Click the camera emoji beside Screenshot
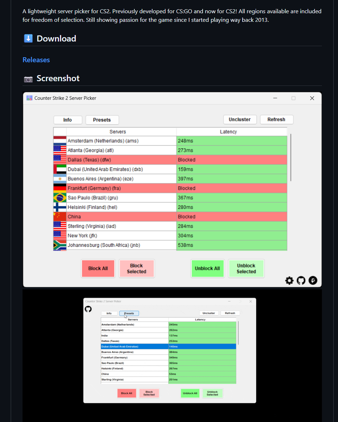 28,79
